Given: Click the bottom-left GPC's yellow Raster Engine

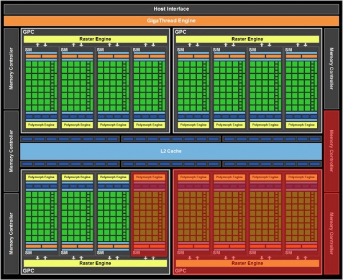Looking at the screenshot, I should coord(95,263).
